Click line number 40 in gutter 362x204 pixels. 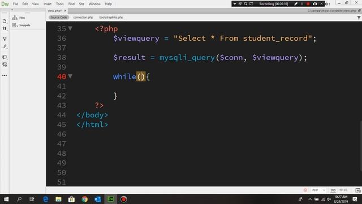click(x=62, y=76)
